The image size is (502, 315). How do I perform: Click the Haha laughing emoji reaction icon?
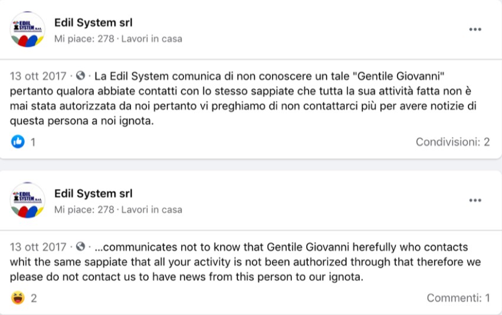point(18,298)
